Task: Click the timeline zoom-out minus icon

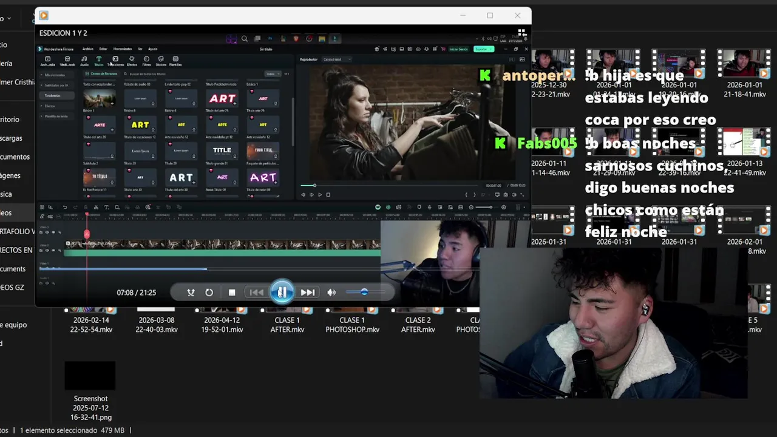Action: [471, 207]
